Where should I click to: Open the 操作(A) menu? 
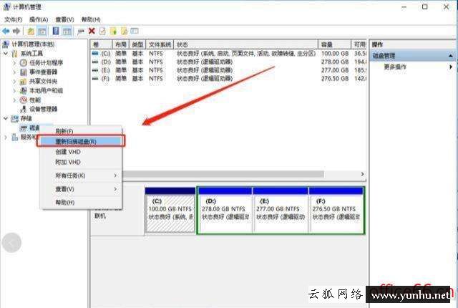click(39, 19)
